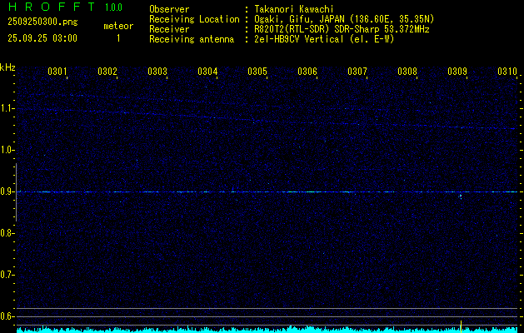Image resolution: width=524 pixels, height=333 pixels.
Task: Click the 25.09.25 03:00 timestamp
Action: 42,38
